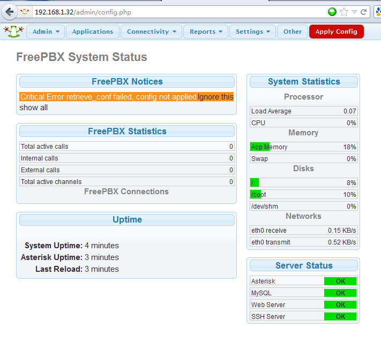Click 'Ignore this' on the critical error

215,97
